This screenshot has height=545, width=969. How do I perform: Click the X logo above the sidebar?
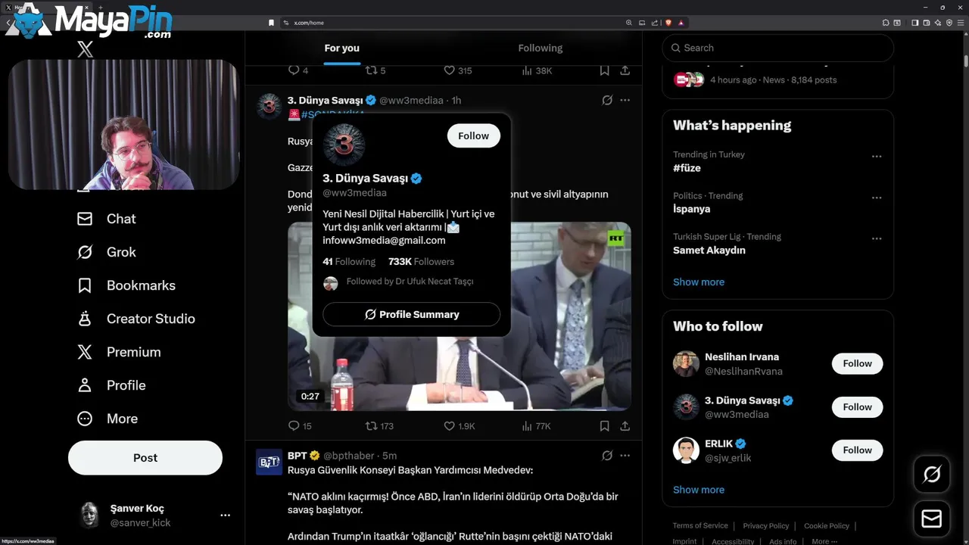[x=86, y=50]
